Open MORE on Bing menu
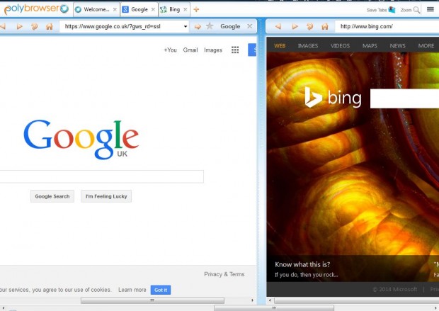439x311 pixels. pyautogui.click(x=426, y=45)
